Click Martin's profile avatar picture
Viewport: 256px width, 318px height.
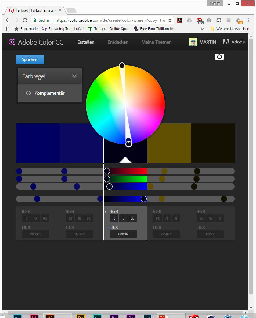193,42
